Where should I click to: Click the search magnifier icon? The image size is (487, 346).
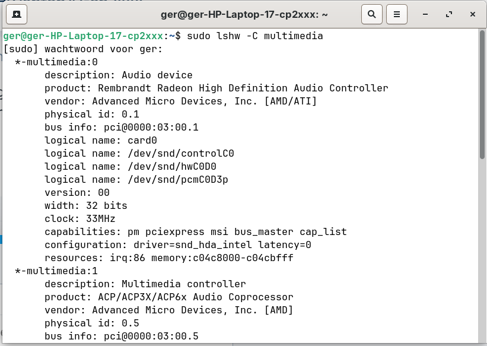pos(371,14)
